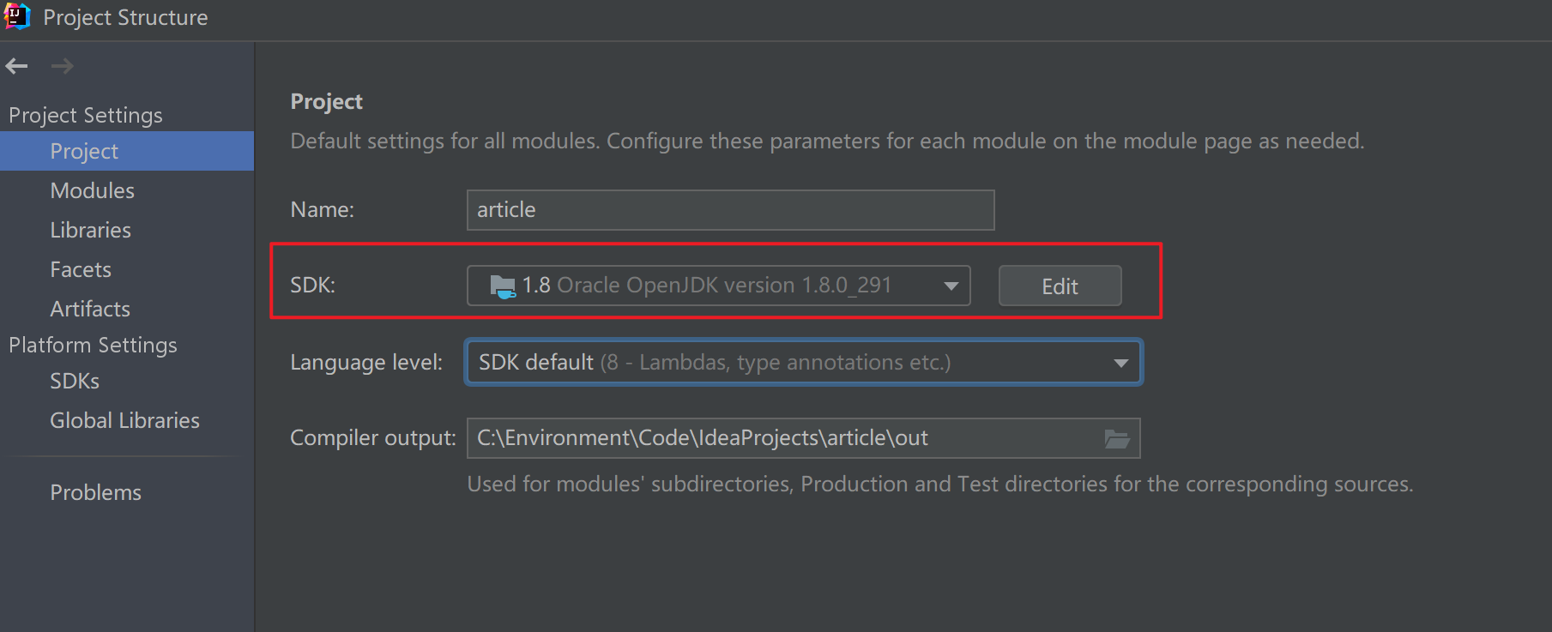The height and width of the screenshot is (632, 1552).
Task: Select the Language level SDK default box
Action: pos(789,364)
